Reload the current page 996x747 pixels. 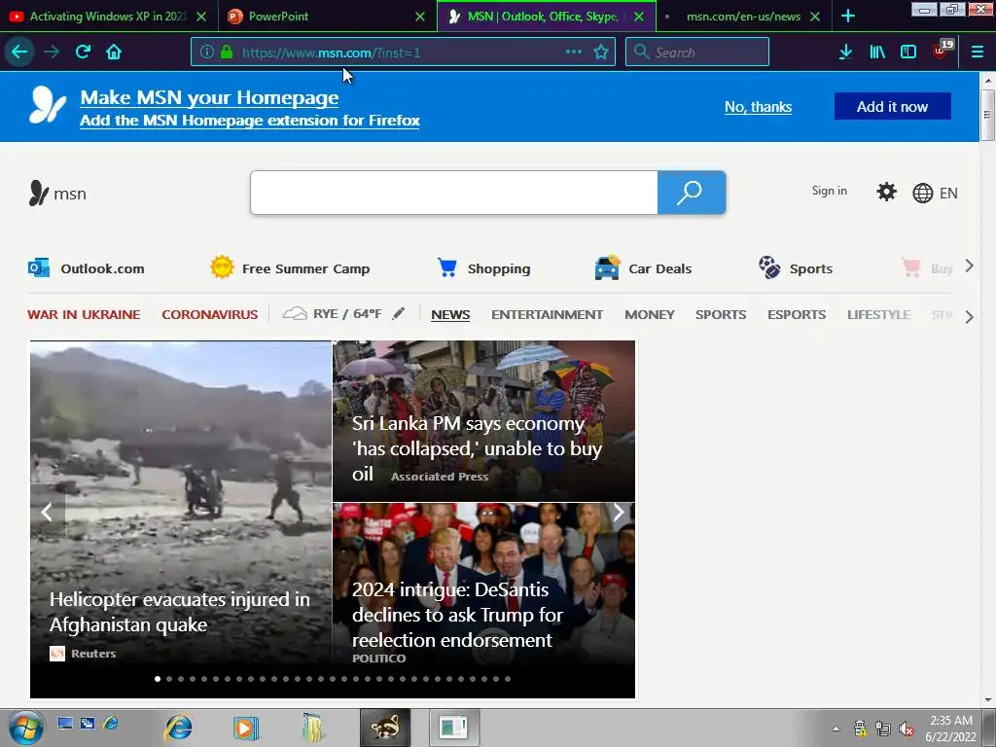pos(83,53)
